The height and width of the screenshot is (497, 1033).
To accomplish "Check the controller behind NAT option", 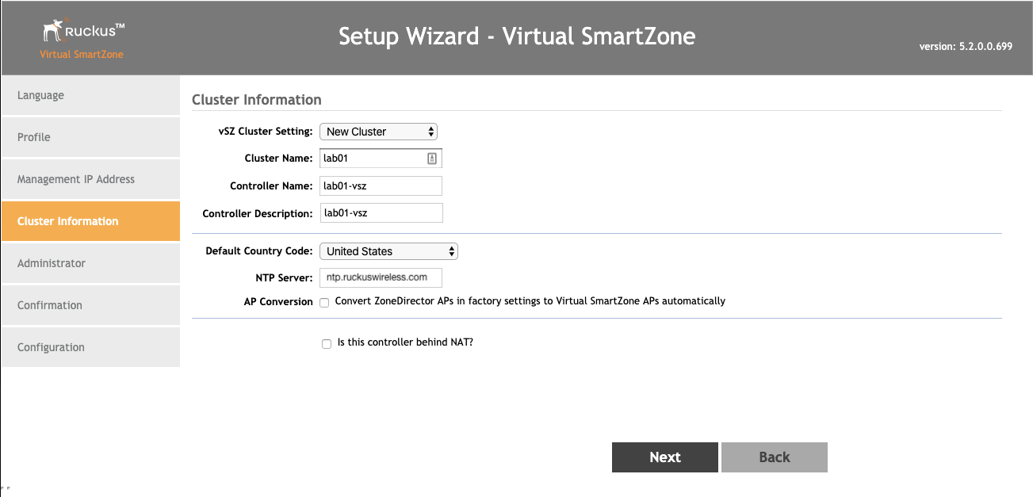I will [327, 343].
